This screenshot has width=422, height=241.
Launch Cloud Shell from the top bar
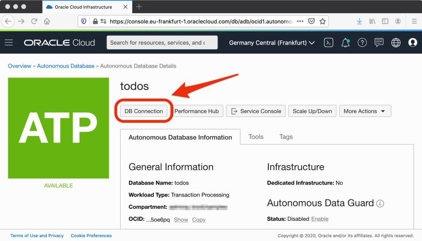pos(328,42)
